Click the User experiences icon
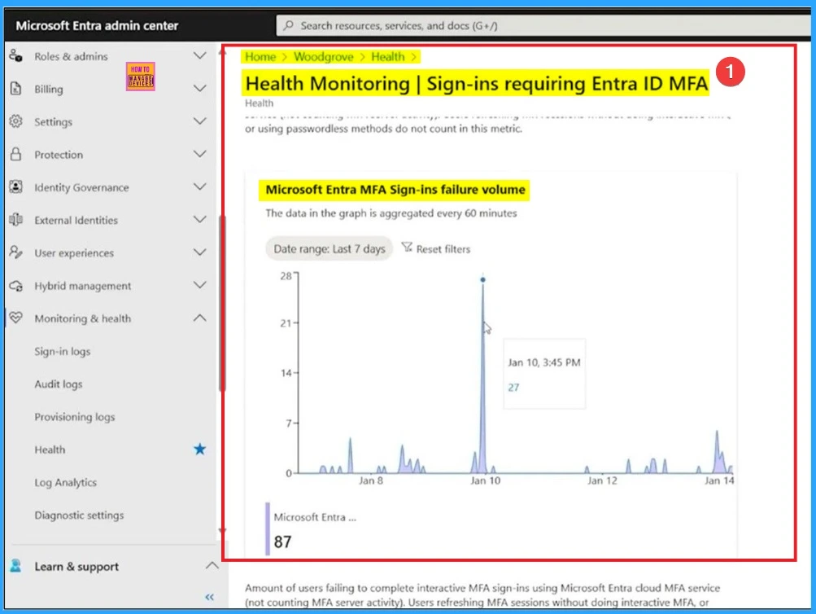This screenshot has height=614, width=816. pos(15,252)
